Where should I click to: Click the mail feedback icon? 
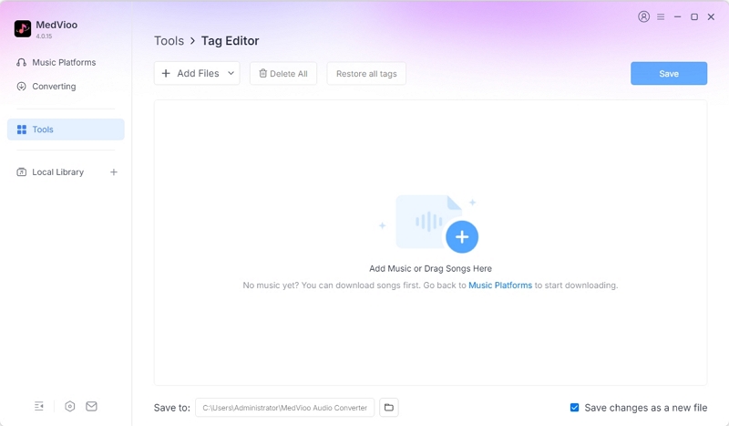92,407
